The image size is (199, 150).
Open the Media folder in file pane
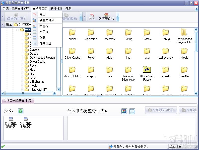[184, 53]
